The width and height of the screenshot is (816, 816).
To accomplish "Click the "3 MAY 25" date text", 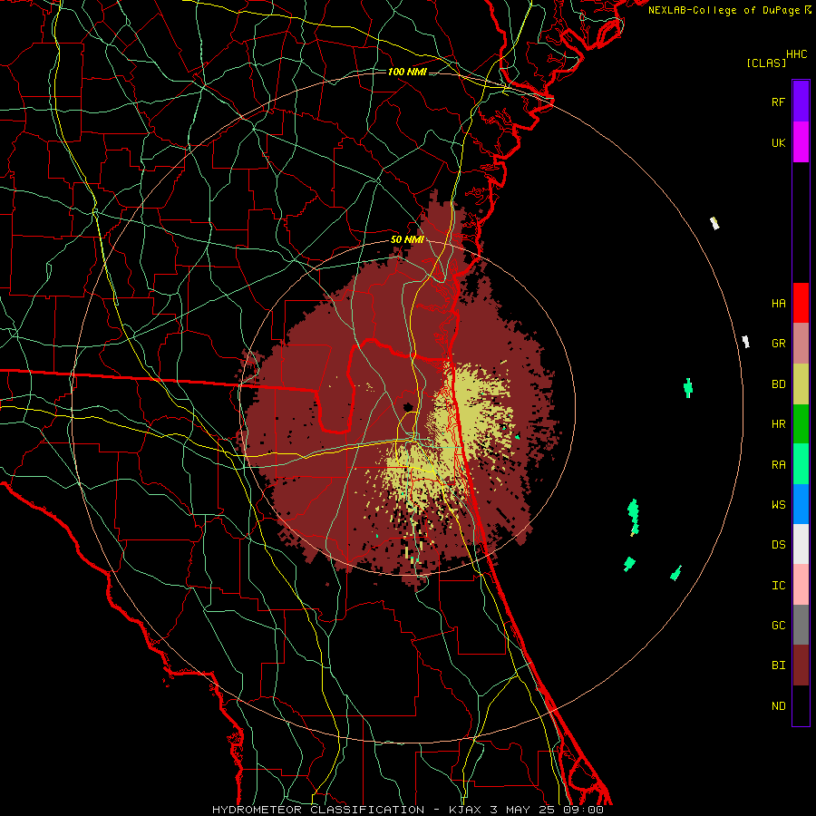I will click(523, 810).
